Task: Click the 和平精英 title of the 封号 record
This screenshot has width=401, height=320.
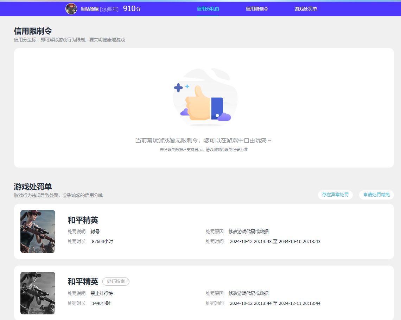Action: [x=83, y=220]
